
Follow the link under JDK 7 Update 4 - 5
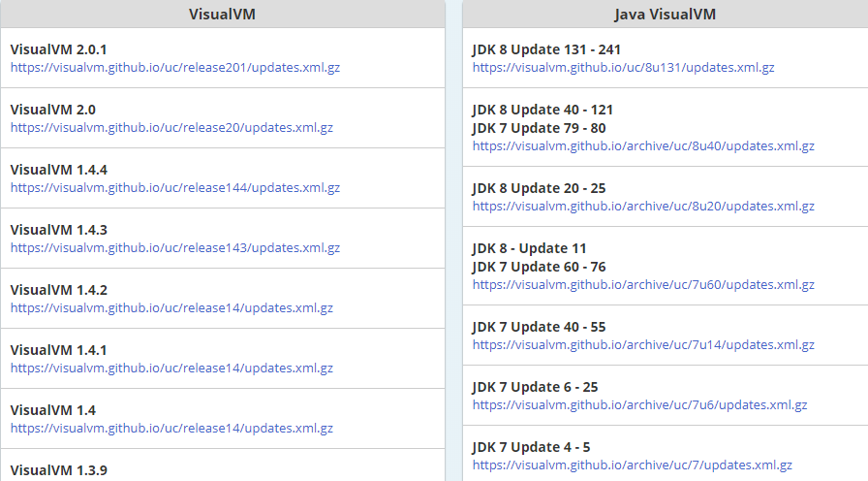tap(632, 465)
